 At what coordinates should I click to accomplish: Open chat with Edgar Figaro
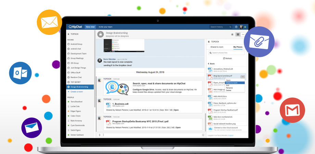(76, 111)
